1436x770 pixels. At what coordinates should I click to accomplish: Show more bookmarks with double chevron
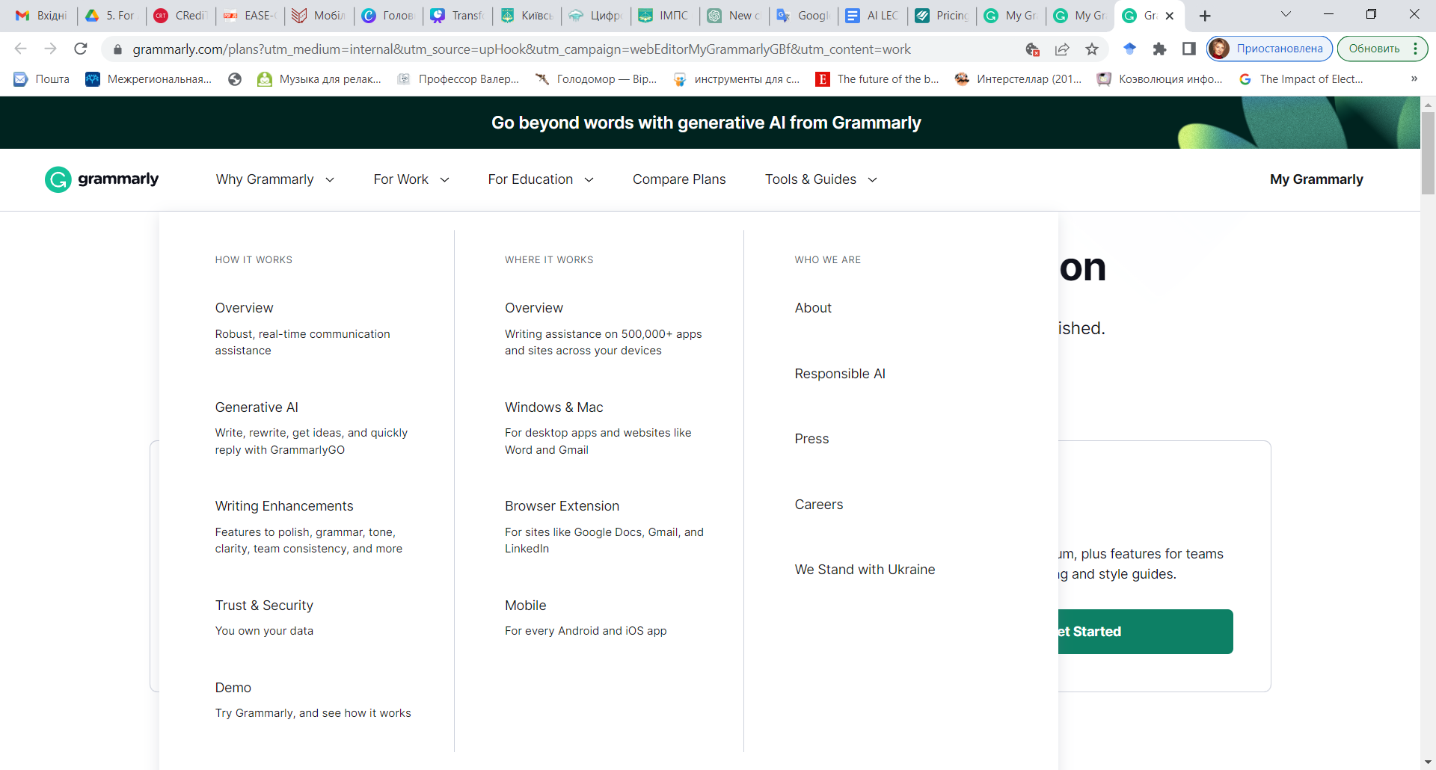click(1414, 78)
